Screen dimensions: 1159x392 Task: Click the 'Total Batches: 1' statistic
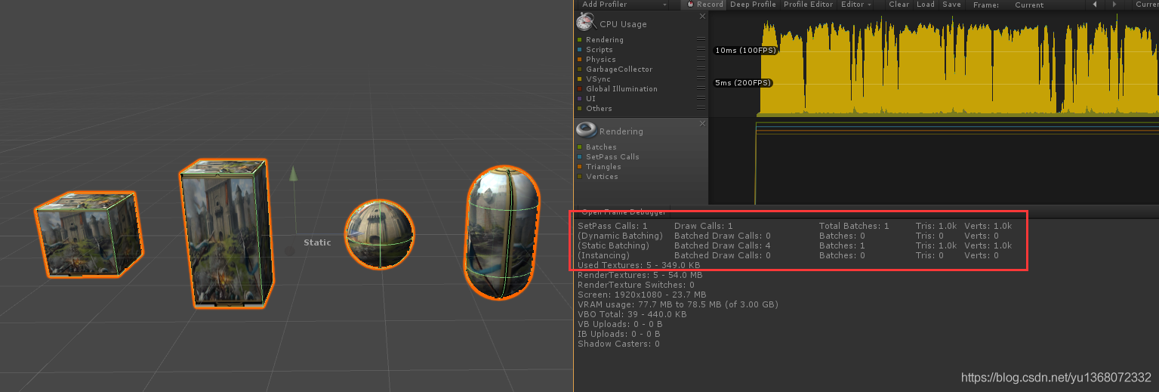tap(854, 226)
